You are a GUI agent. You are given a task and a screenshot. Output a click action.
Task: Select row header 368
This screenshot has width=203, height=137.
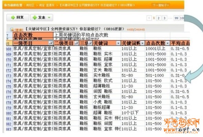[x=9, y=49]
